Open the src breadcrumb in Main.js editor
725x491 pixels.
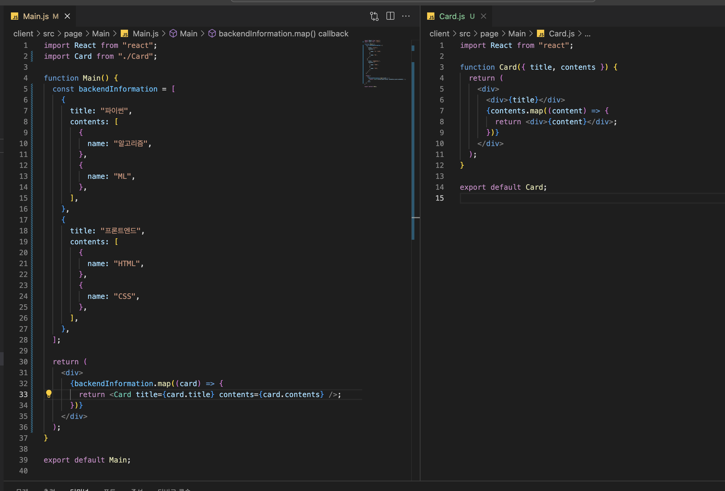(x=48, y=34)
